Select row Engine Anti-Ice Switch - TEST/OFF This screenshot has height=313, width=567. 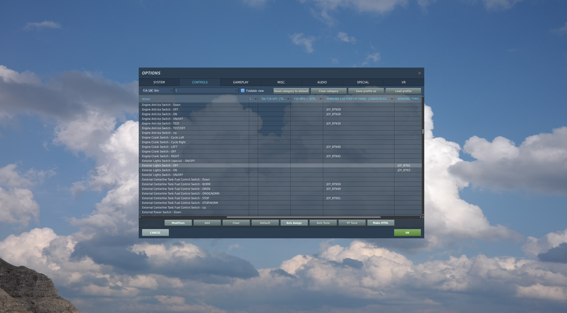281,128
